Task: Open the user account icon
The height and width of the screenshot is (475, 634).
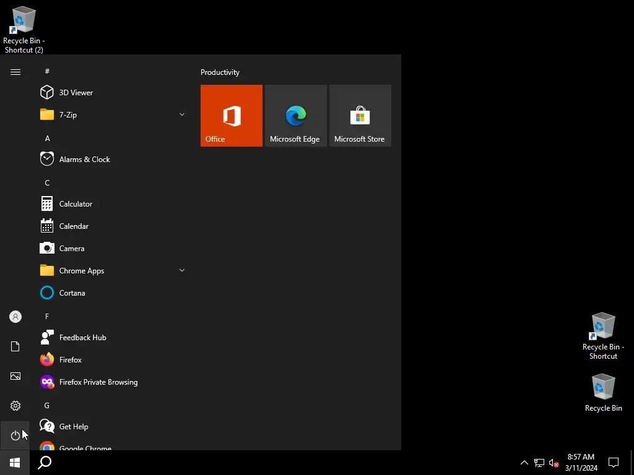Action: coord(15,317)
